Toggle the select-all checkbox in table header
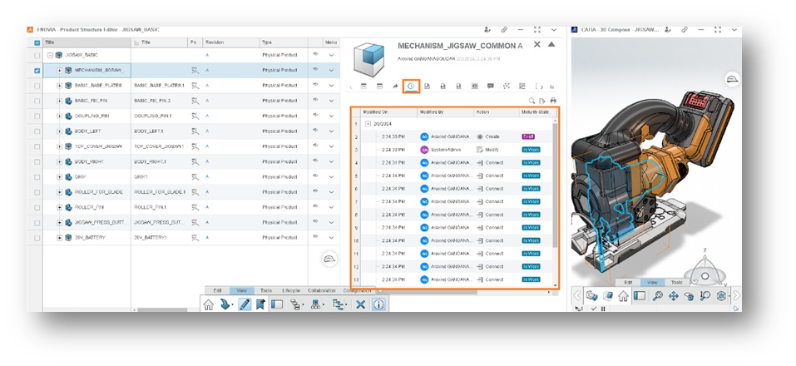This screenshot has height=366, width=796. coord(37,42)
